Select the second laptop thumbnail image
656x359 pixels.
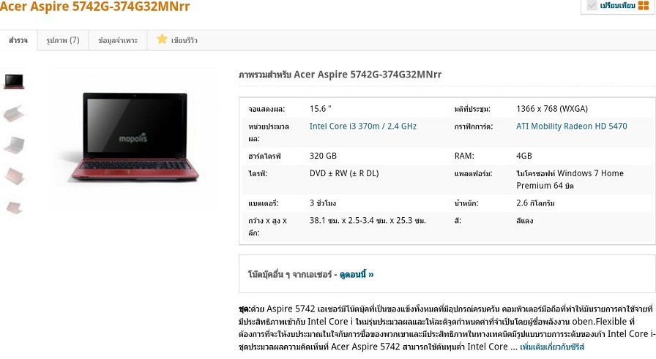(x=14, y=113)
